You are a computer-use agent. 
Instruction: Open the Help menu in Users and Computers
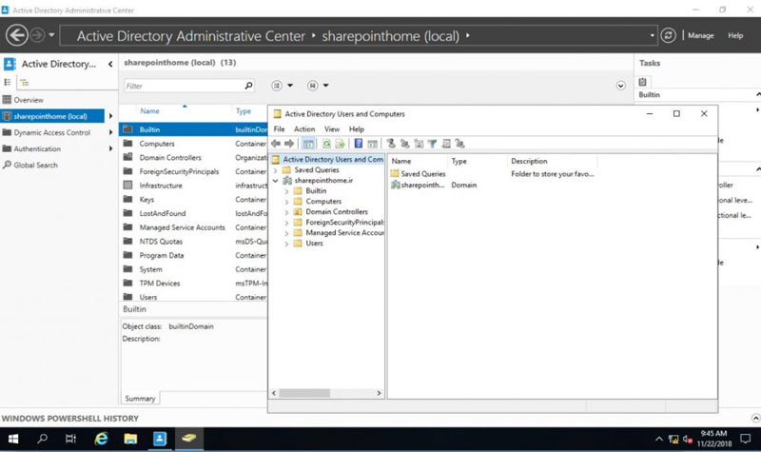[356, 129]
